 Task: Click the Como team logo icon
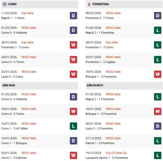click(5, 4)
